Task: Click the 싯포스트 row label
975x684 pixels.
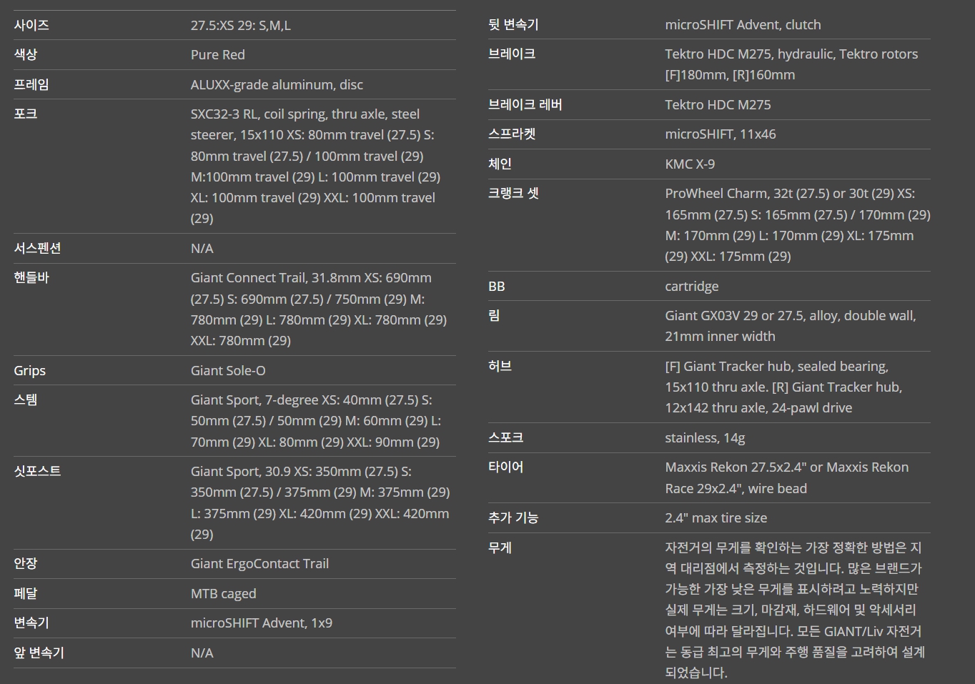Action: 37,471
